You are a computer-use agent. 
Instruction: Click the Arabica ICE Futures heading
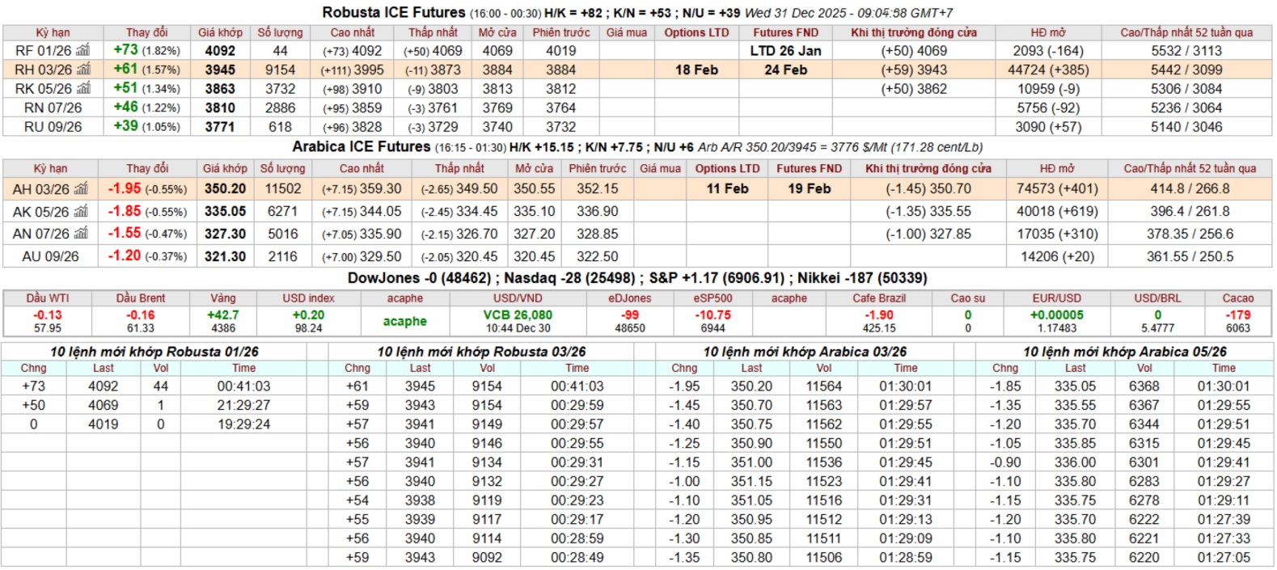pos(361,147)
